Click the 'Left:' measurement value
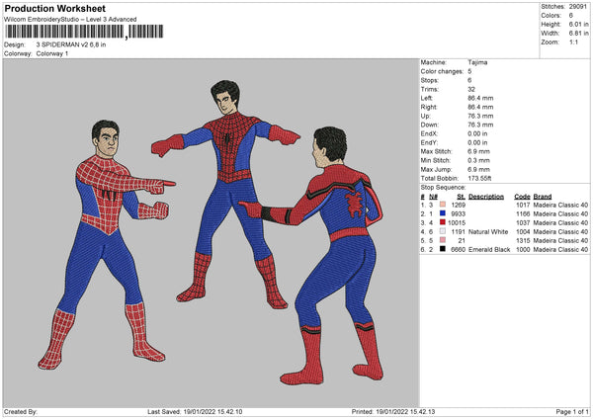This screenshot has height=419, width=593. (x=480, y=98)
